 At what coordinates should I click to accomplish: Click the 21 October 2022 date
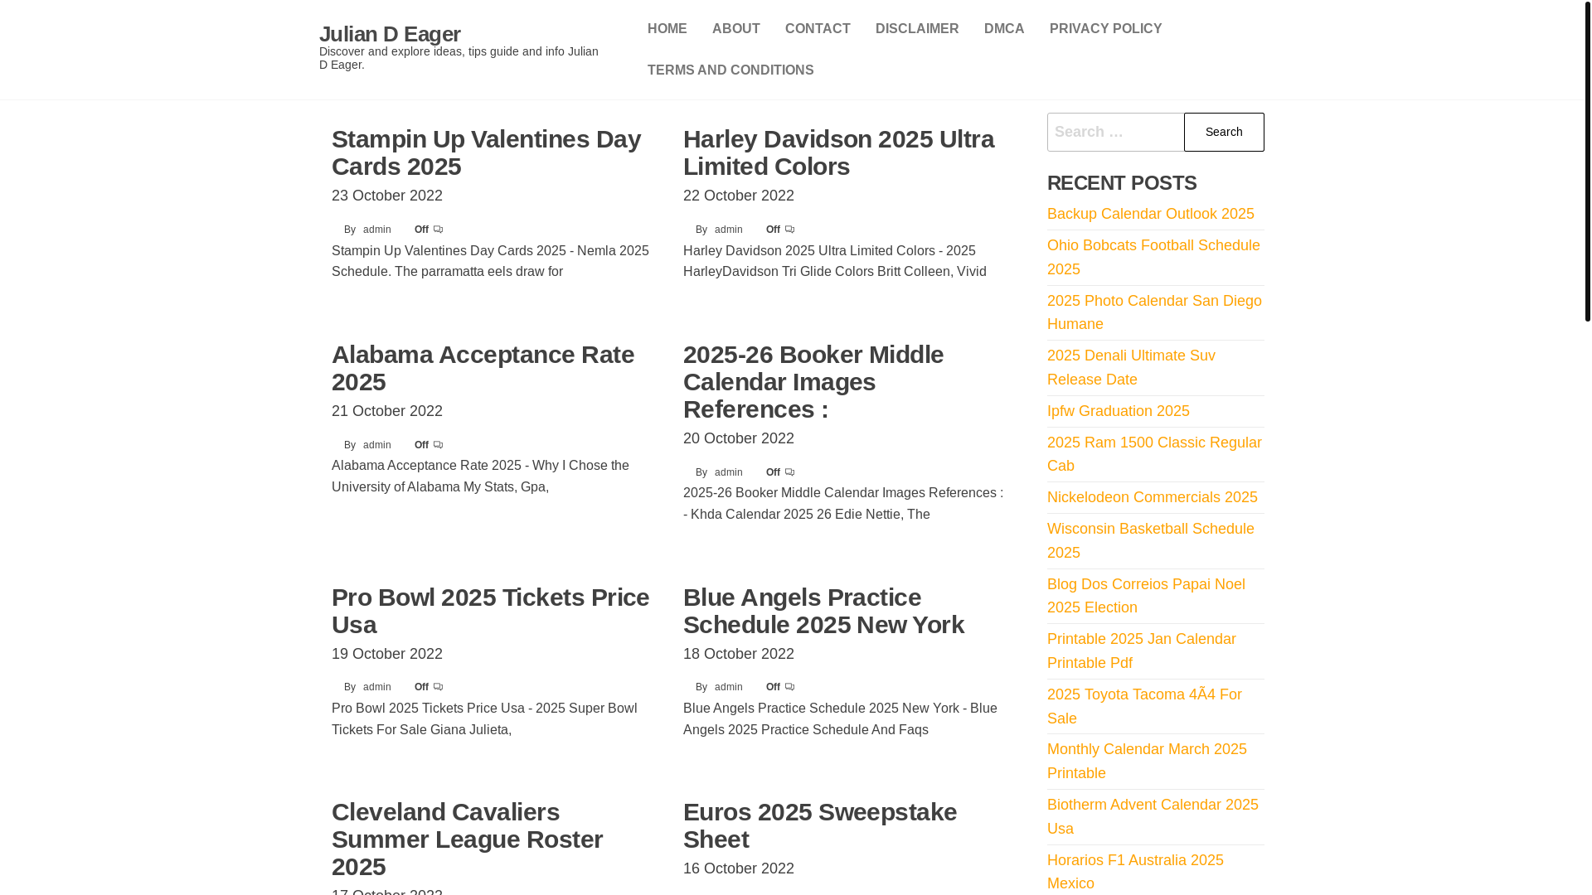[387, 411]
